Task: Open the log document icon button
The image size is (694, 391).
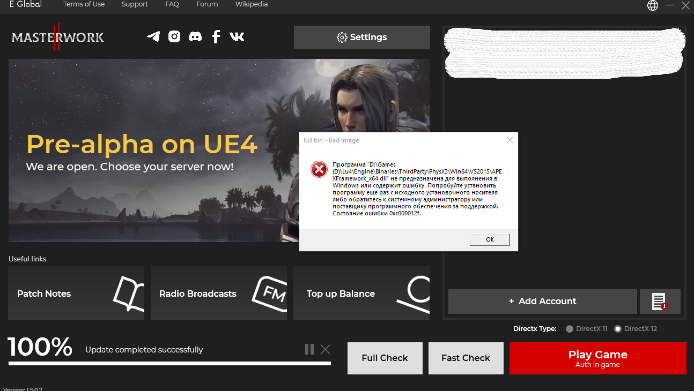Action: [x=660, y=302]
